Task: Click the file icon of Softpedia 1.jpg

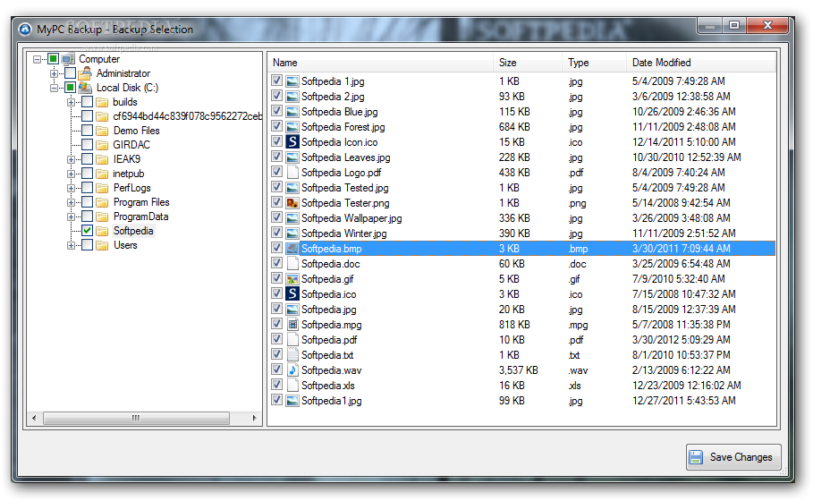Action: point(292,81)
